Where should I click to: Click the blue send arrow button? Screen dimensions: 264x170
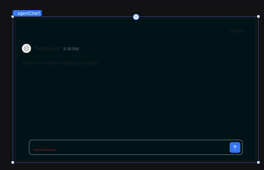(x=235, y=147)
